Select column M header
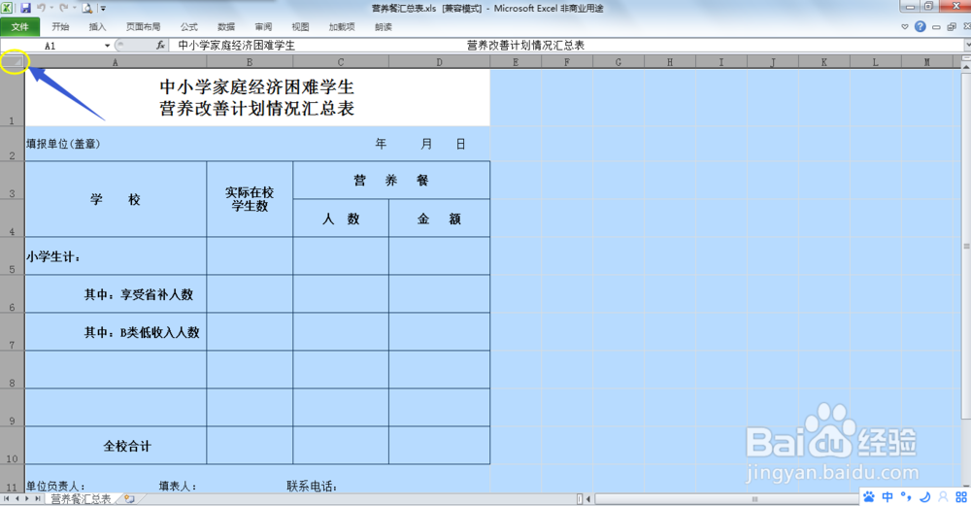Image resolution: width=971 pixels, height=506 pixels. click(x=926, y=62)
